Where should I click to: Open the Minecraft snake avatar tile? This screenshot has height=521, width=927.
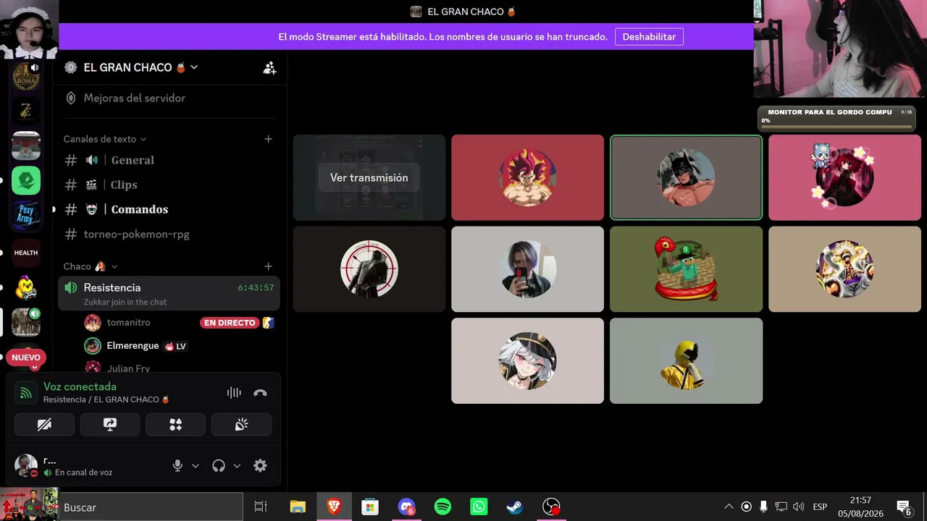click(x=686, y=269)
